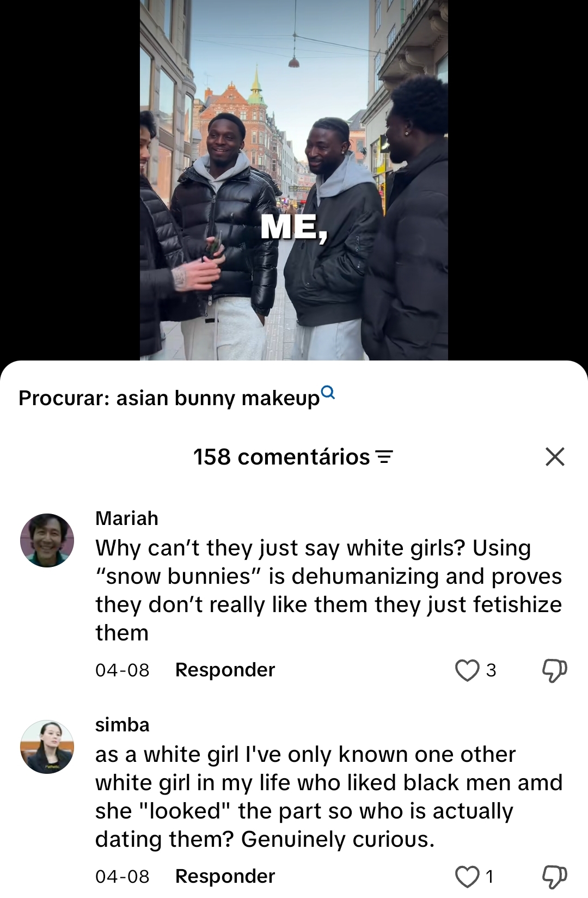Tap the 04-08 date on Mariah's comment
The image size is (588, 898).
click(x=122, y=670)
